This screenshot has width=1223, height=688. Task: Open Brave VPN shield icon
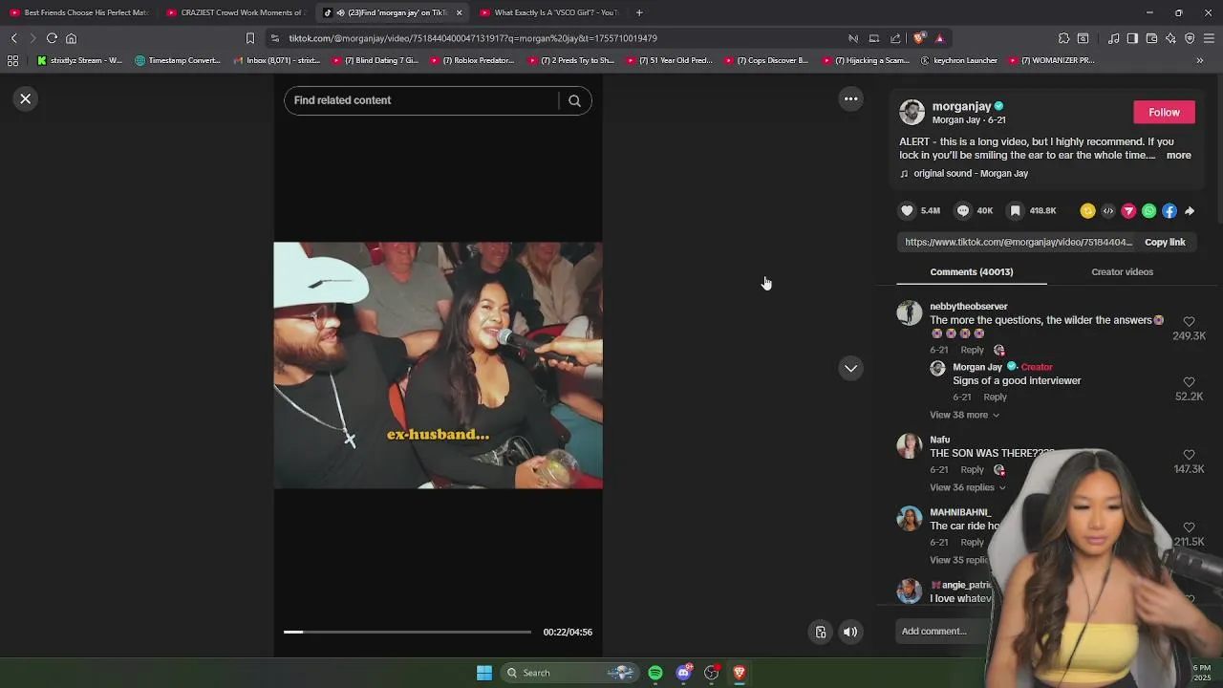click(1190, 38)
